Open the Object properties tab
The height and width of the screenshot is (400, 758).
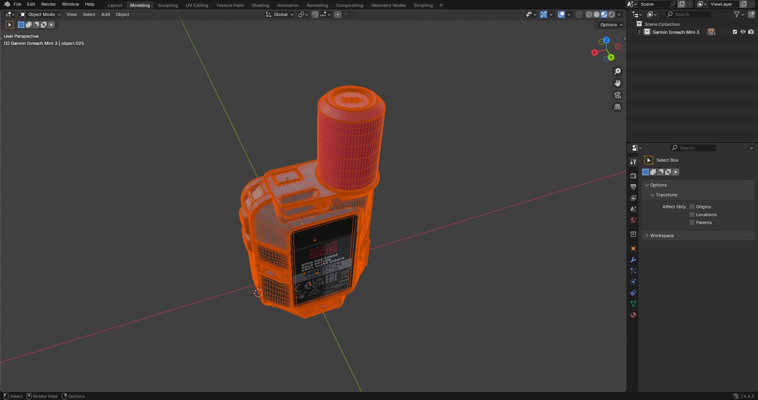633,249
